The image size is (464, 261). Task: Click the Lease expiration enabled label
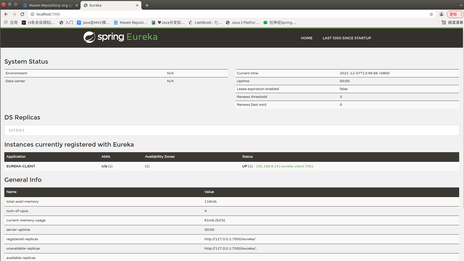(258, 89)
